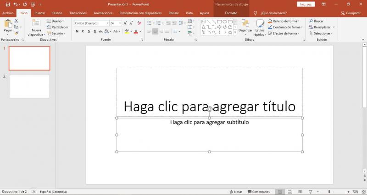The width and height of the screenshot is (367, 195).
Task: Click the Buscar button
Action: coord(316,21)
